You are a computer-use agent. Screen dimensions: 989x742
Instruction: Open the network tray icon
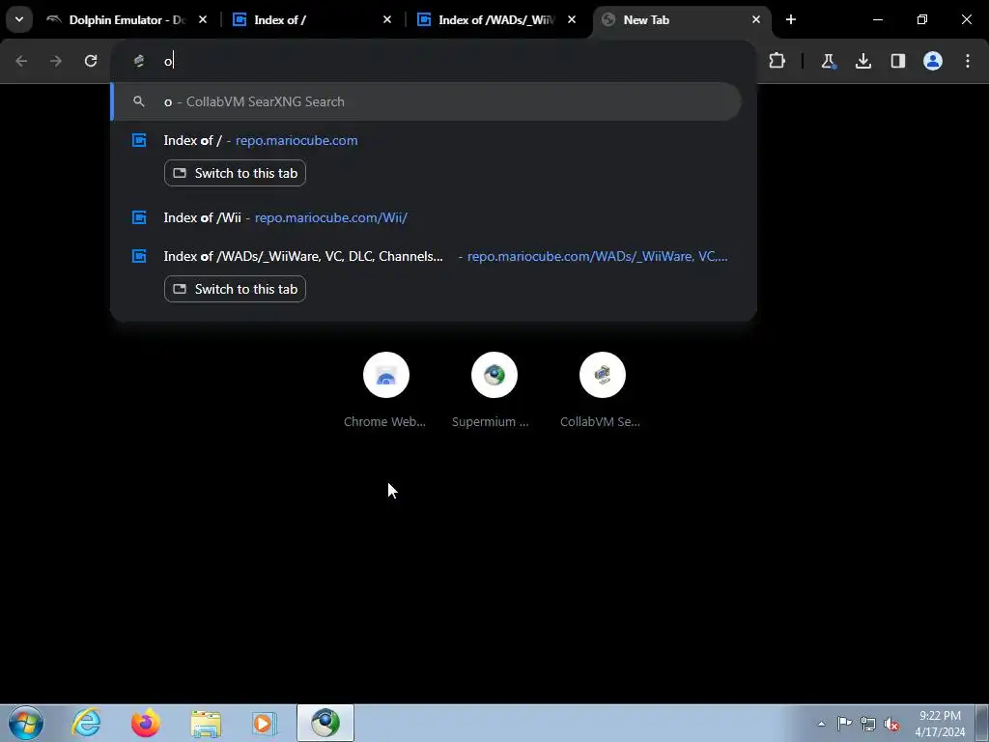[x=868, y=724]
